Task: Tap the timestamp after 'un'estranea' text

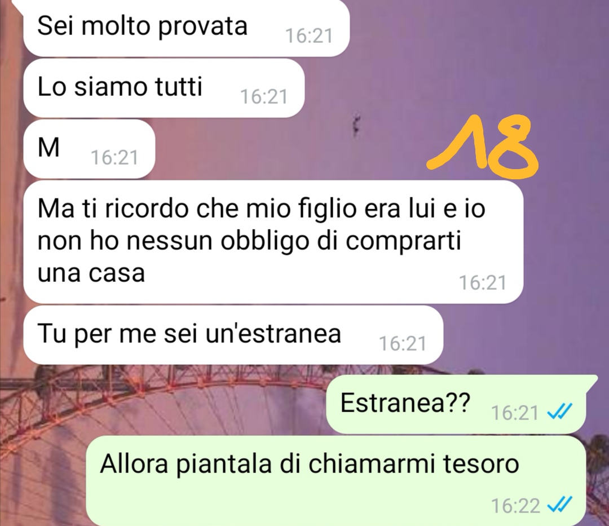Action: (403, 343)
